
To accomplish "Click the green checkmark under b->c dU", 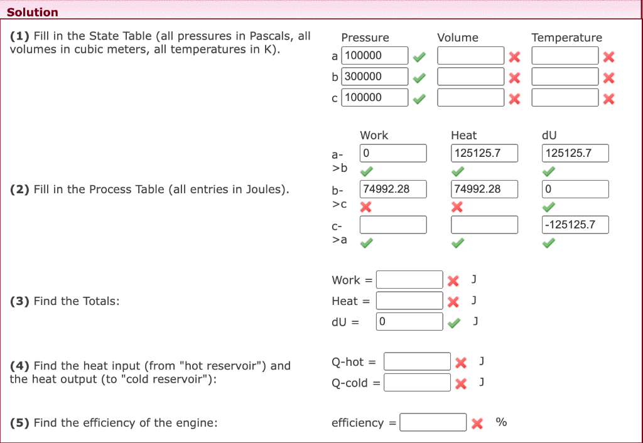I will (x=549, y=205).
